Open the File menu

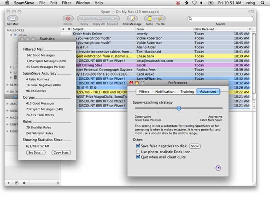(x=42, y=3)
